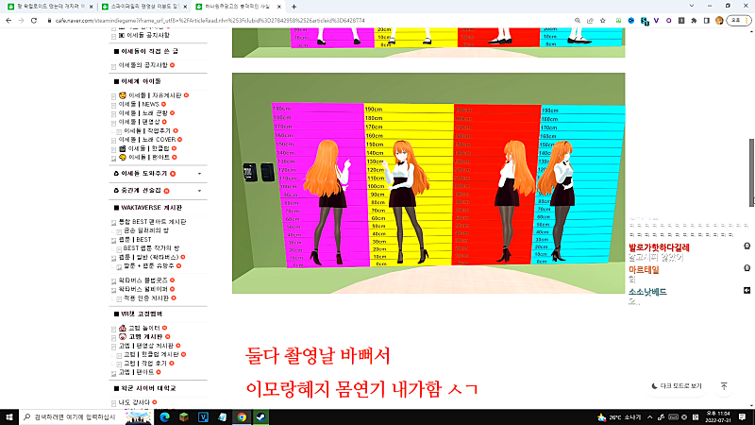
Task: Open BEST 팬툰 작가의 방
Action: click(151, 248)
